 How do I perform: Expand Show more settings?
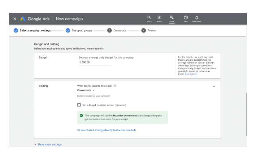(48, 145)
